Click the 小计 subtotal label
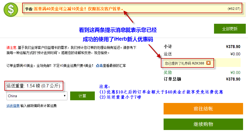248x133 pixels. [x=168, y=47]
